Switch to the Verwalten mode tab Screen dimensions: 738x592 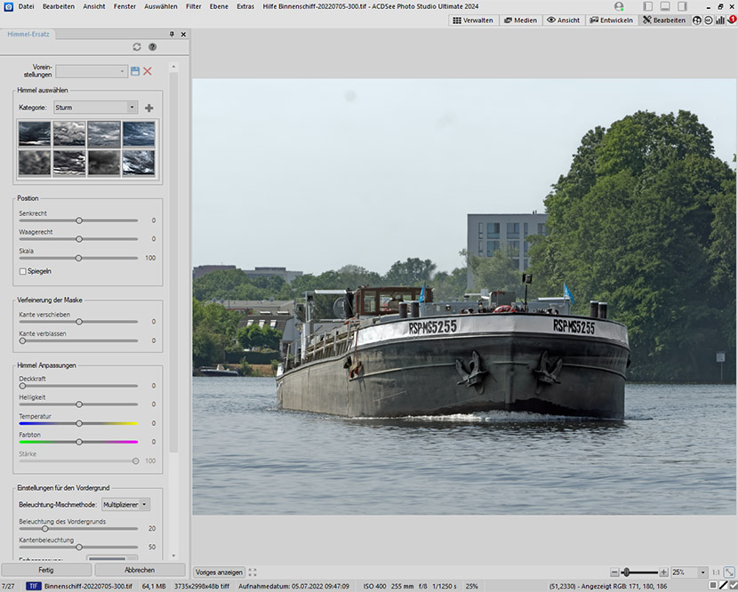[x=472, y=20]
